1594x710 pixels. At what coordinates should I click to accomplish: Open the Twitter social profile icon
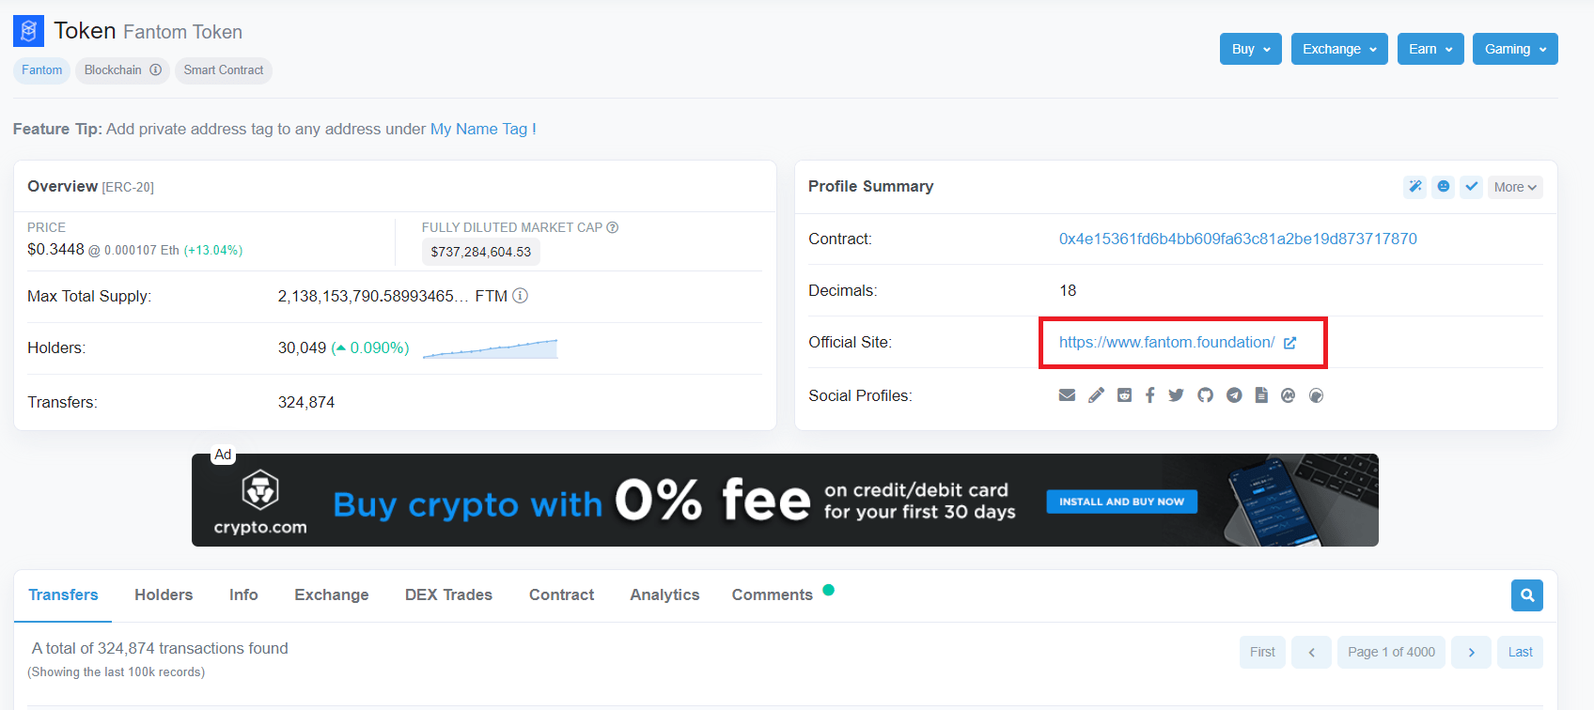[x=1176, y=395]
